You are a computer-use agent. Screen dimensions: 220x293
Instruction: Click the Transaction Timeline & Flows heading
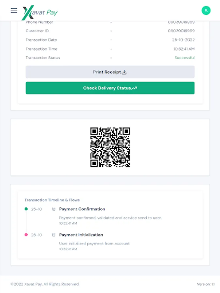[x=52, y=200]
